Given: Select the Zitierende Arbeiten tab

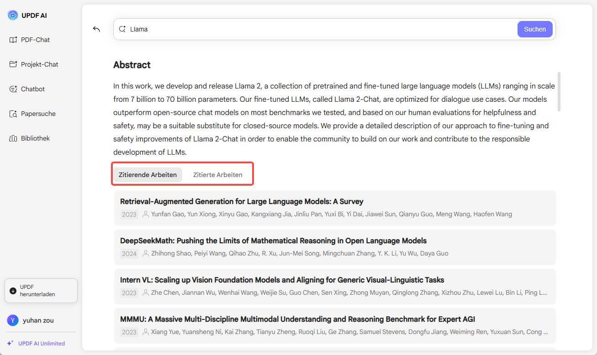Looking at the screenshot, I should [148, 175].
